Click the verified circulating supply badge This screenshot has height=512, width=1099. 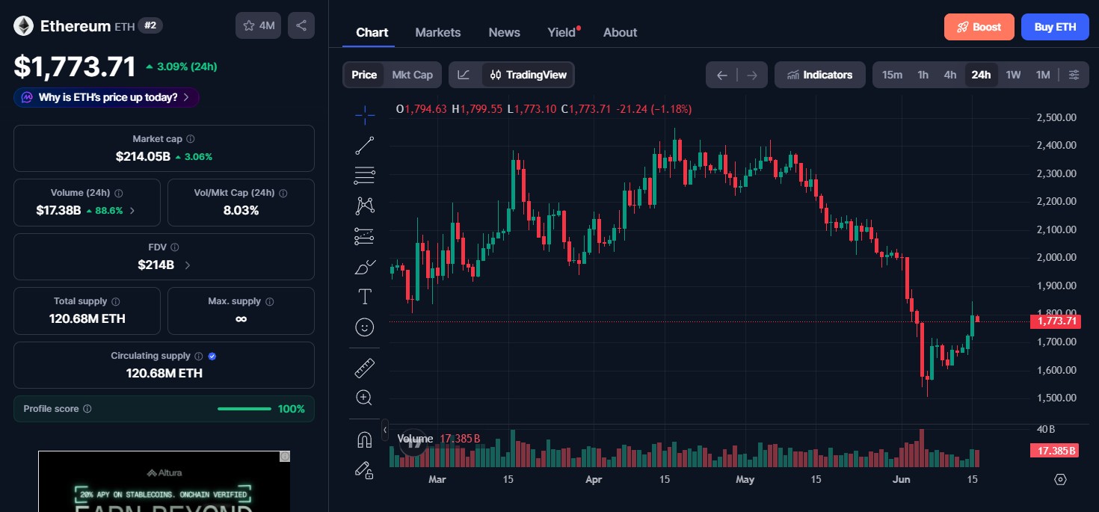click(x=212, y=357)
